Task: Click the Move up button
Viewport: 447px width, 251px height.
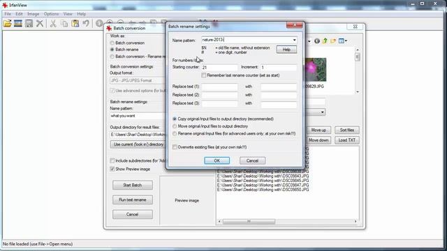Action: click(x=318, y=130)
